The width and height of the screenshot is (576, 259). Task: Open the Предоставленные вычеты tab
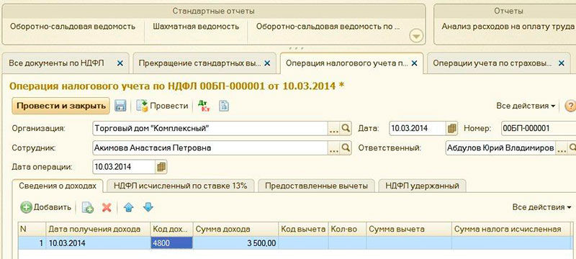(x=316, y=186)
